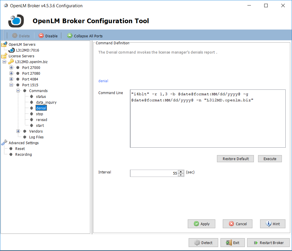Select the L312MD:7016 server icon
Screen dimensions: 292x251
click(x=12, y=50)
